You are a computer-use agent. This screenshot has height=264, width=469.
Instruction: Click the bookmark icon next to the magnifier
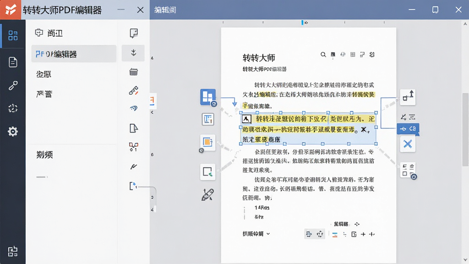tap(333, 55)
